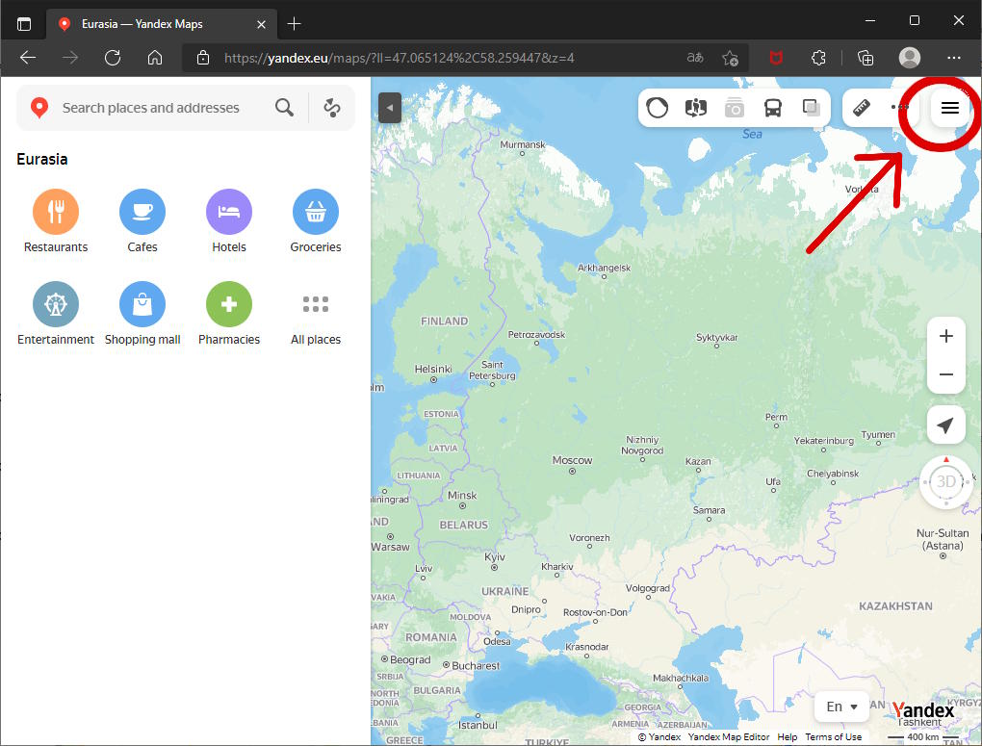Open the Shopping mall category
Image resolution: width=982 pixels, height=746 pixels.
tap(142, 313)
